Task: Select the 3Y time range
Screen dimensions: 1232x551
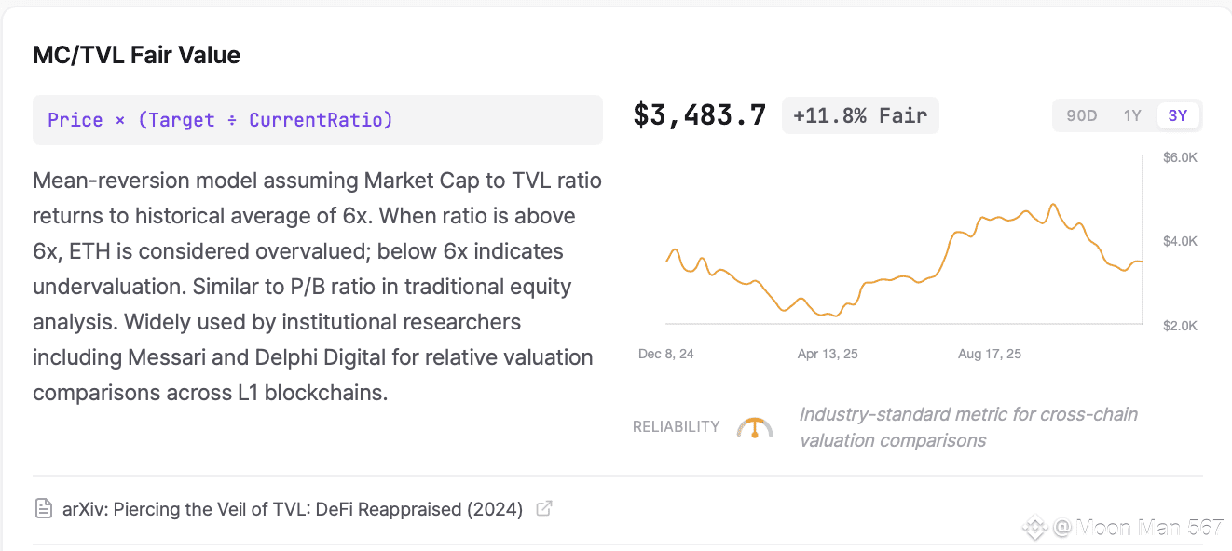Action: tap(1178, 115)
